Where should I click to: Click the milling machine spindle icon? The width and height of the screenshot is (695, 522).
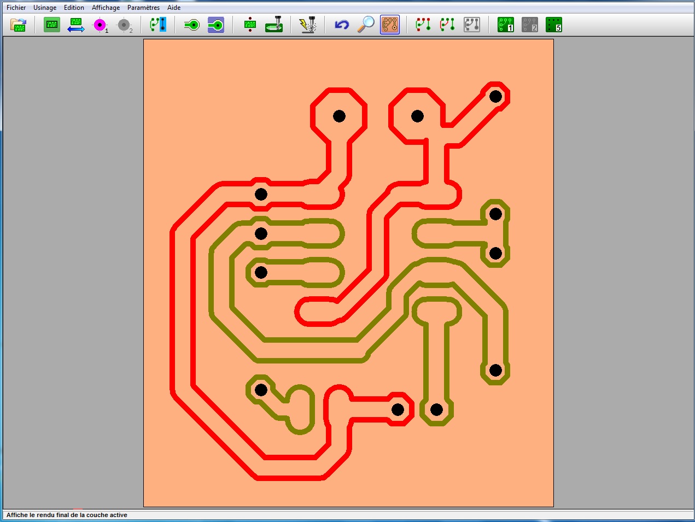pyautogui.click(x=275, y=25)
